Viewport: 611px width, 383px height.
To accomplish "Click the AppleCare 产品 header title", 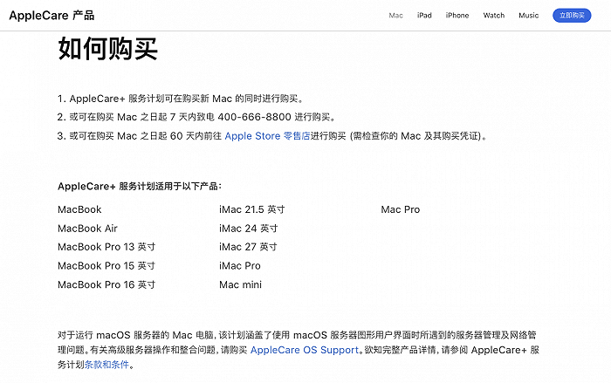I will point(51,16).
